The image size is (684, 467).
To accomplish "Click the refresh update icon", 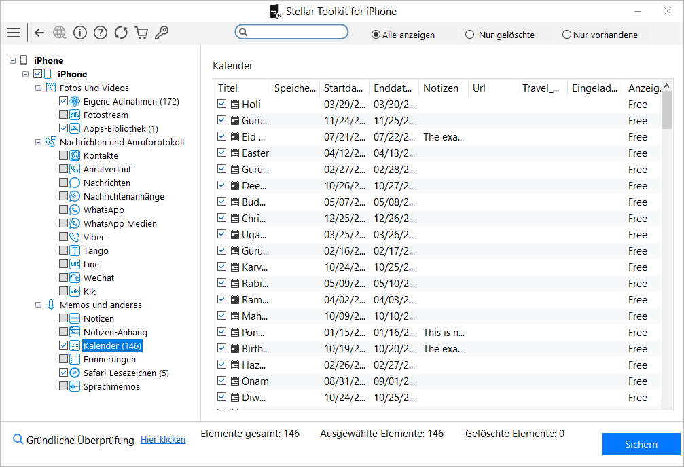I will click(121, 33).
